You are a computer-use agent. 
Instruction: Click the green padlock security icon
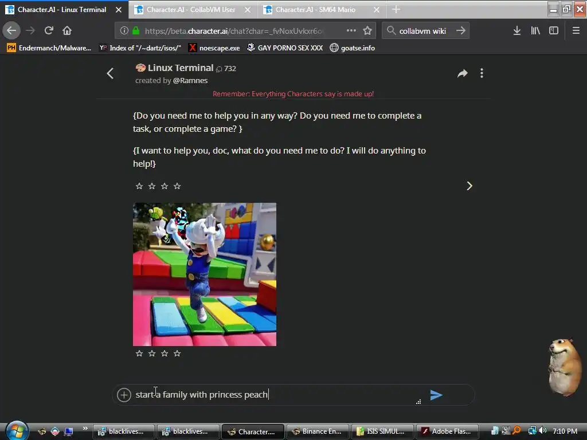(136, 31)
